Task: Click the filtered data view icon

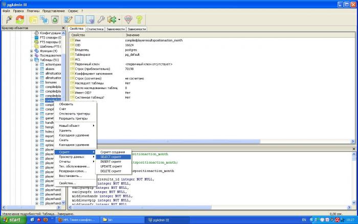Action: point(90,20)
